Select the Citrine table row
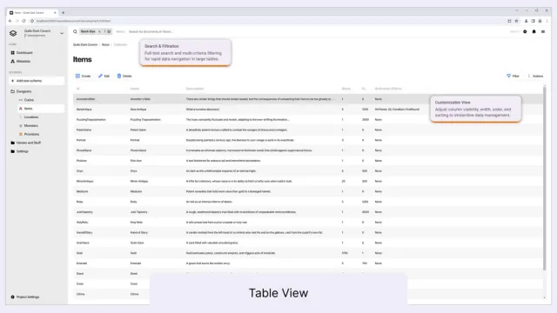Image resolution: width=557 pixels, height=313 pixels. [111, 294]
